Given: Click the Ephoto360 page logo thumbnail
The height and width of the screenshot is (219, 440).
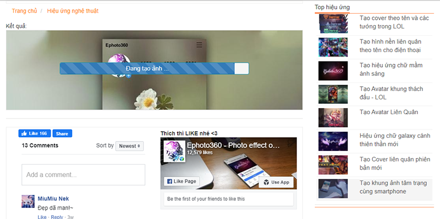Looking at the screenshot, I should 174,151.
